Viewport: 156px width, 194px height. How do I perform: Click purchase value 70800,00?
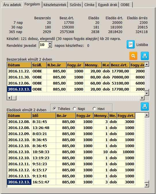coord(120,77)
